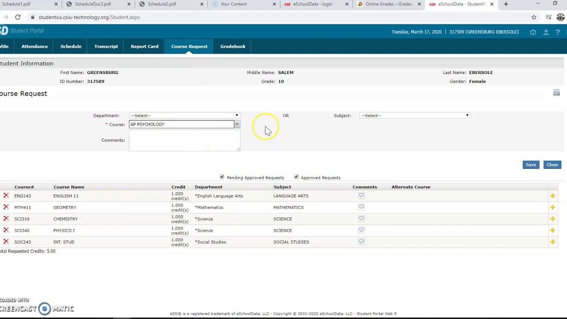Switch to the Online Grades browser tab

tap(388, 4)
